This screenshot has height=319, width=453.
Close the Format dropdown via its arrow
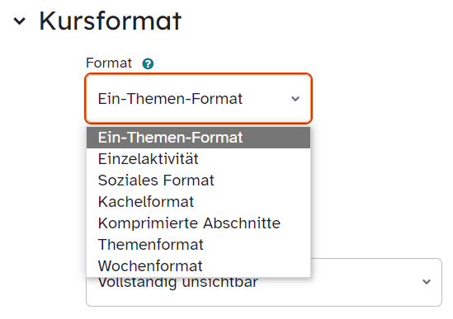point(295,99)
